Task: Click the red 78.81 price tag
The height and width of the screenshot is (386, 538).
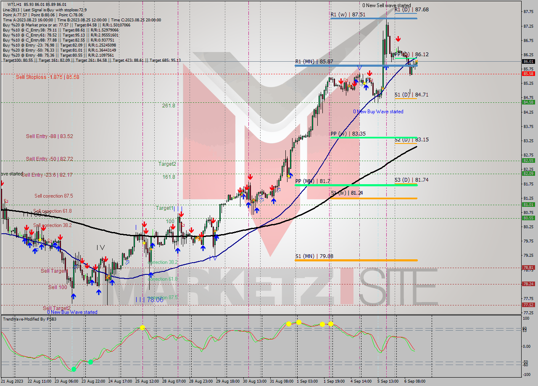Action: 528,268
